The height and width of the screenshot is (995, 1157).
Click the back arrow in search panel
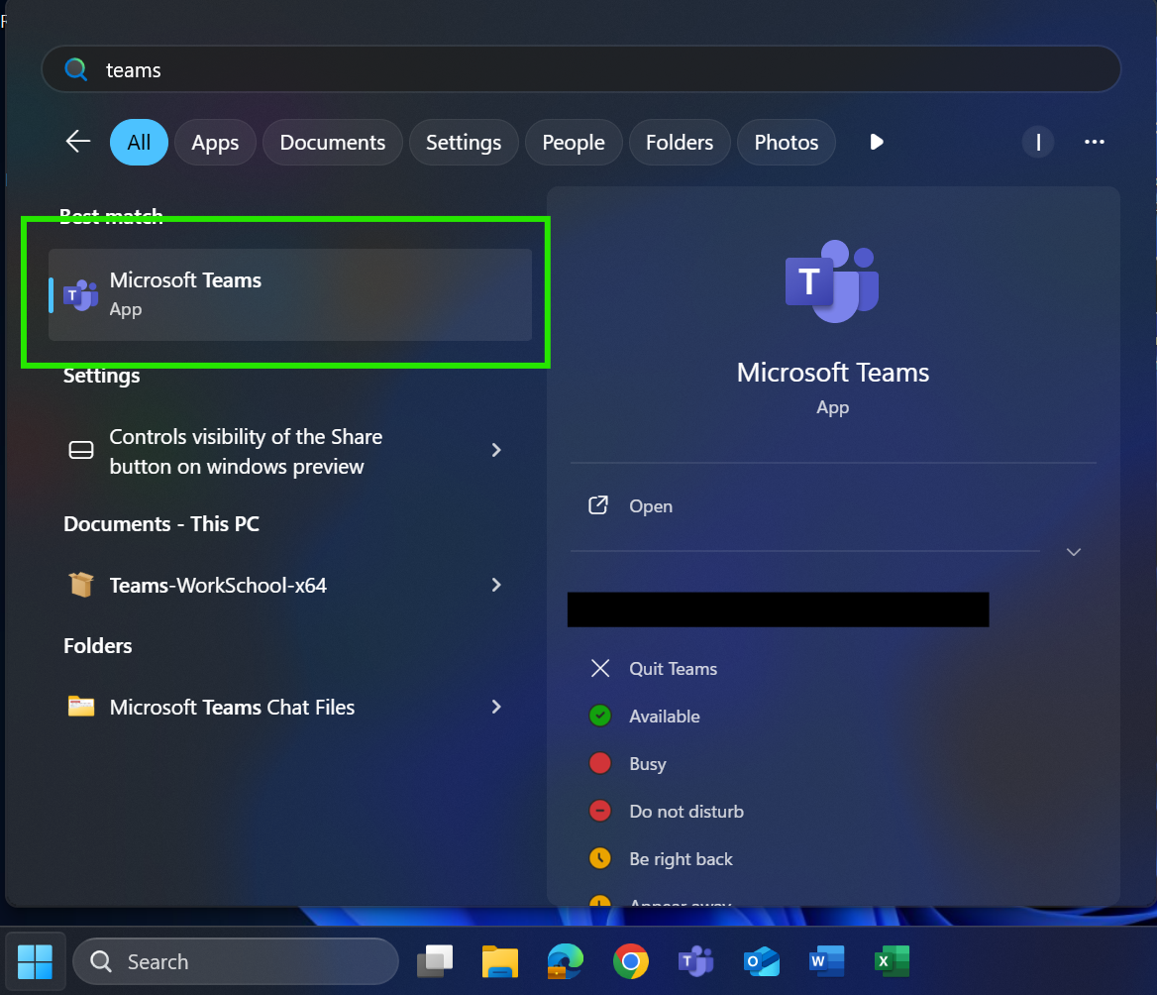point(78,141)
